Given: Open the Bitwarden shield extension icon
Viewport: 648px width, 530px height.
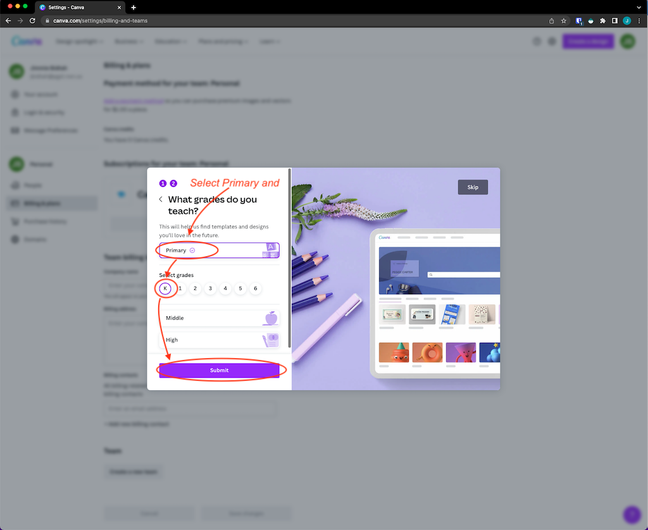Looking at the screenshot, I should [x=578, y=21].
